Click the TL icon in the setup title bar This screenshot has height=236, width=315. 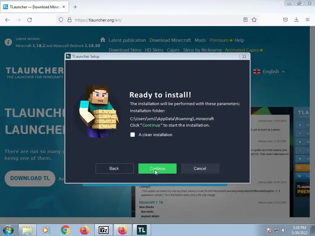[x=68, y=57]
